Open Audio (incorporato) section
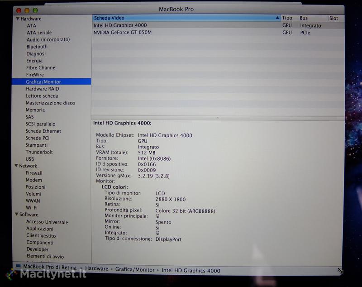Screen dimensions: 362x287 [x=48, y=39]
